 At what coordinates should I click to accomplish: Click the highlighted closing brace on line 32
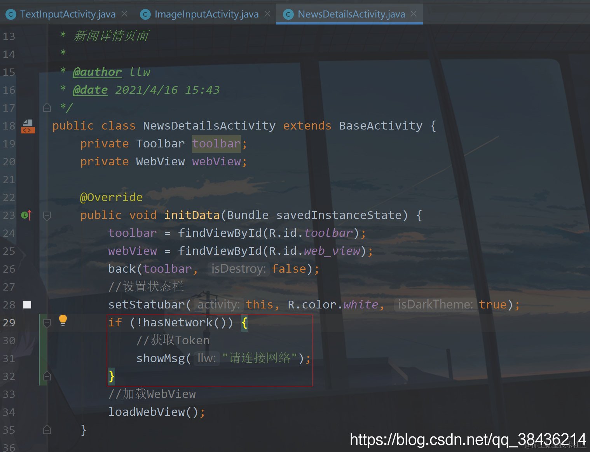[112, 376]
